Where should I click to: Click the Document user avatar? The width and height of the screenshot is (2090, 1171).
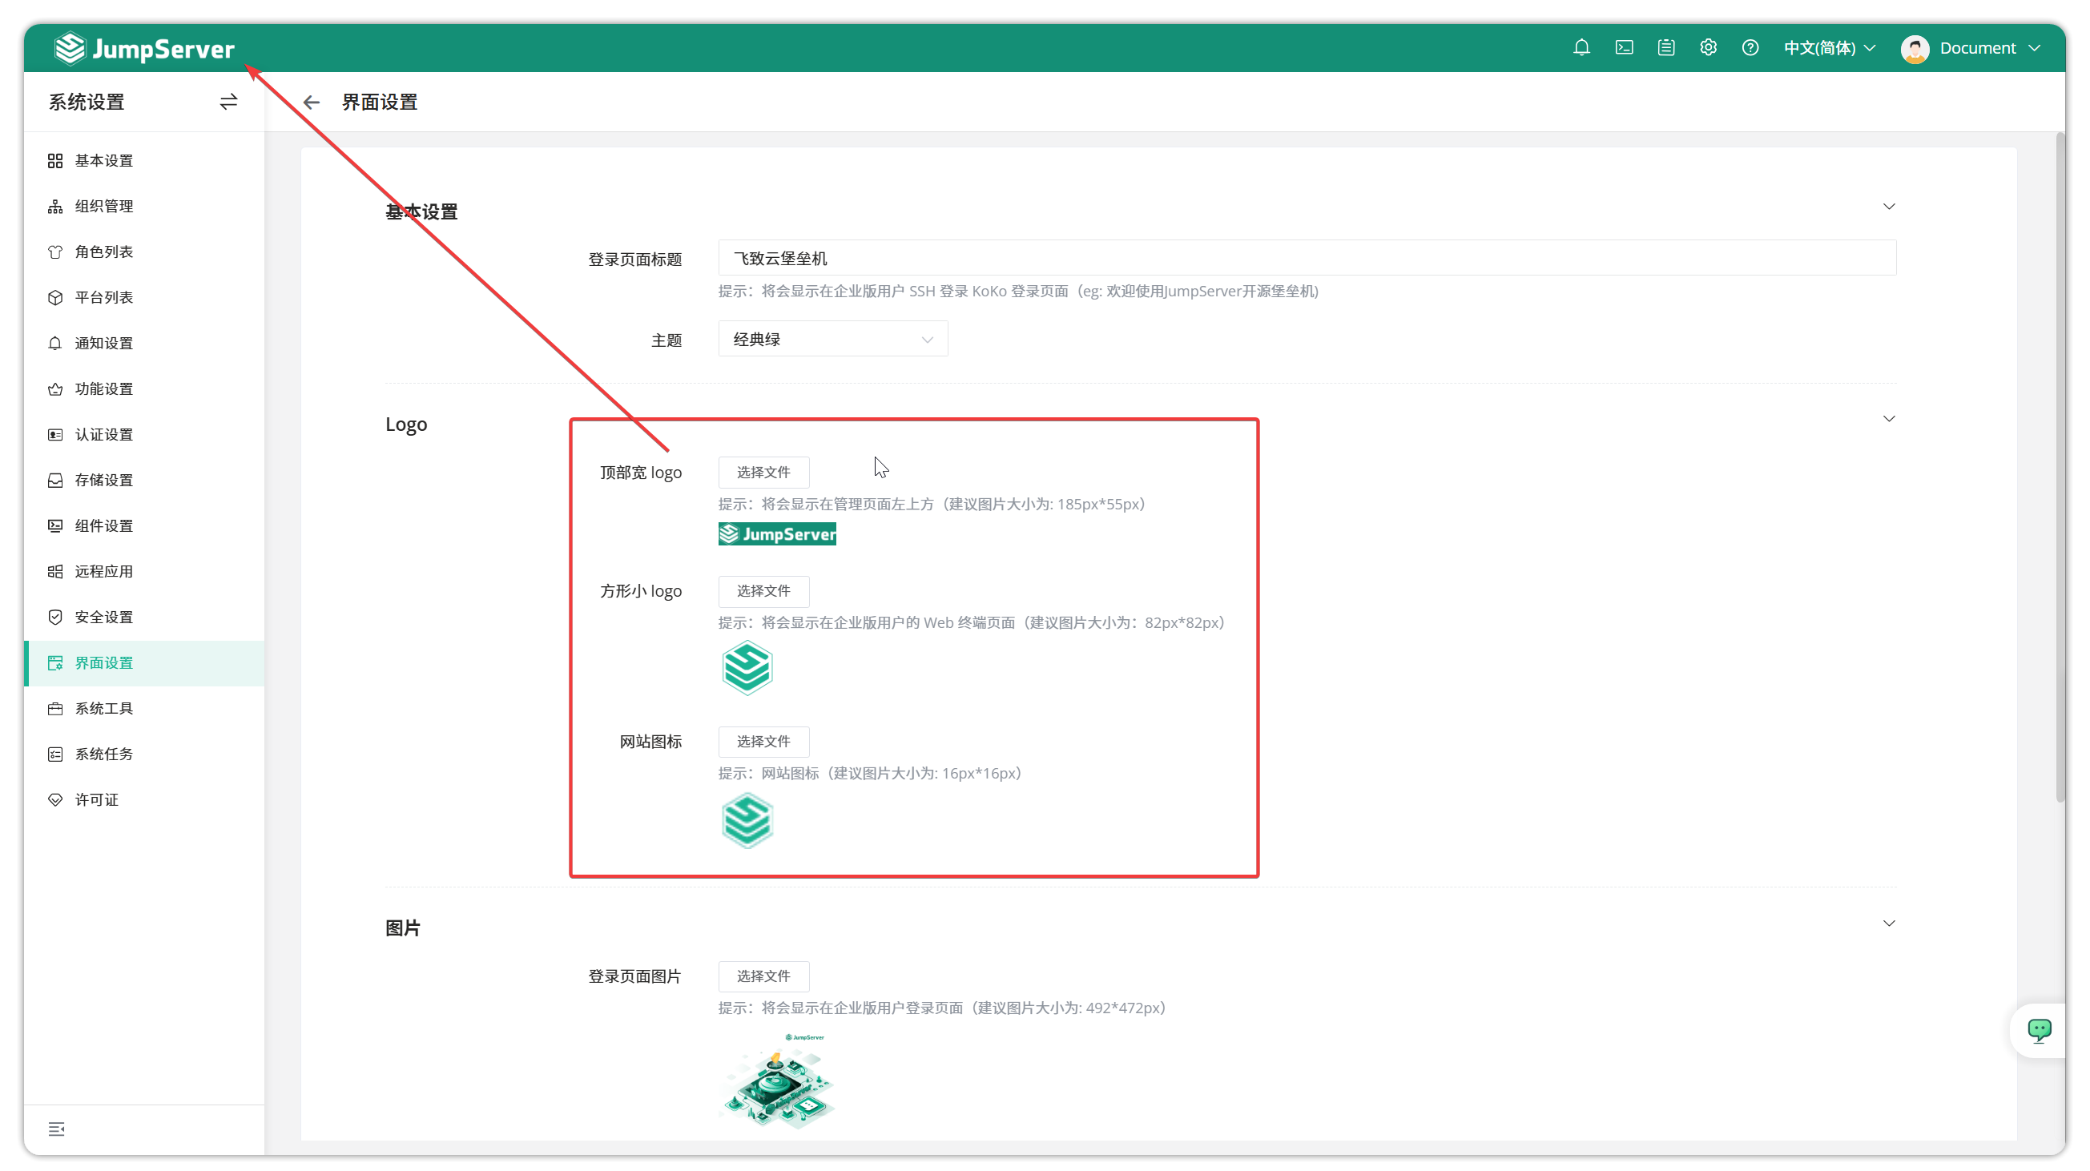pos(1915,49)
